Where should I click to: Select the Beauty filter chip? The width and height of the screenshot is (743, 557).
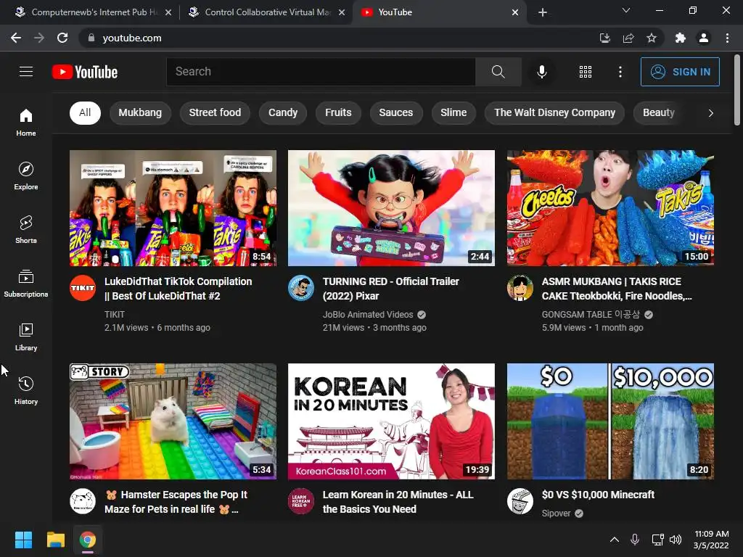coord(659,112)
